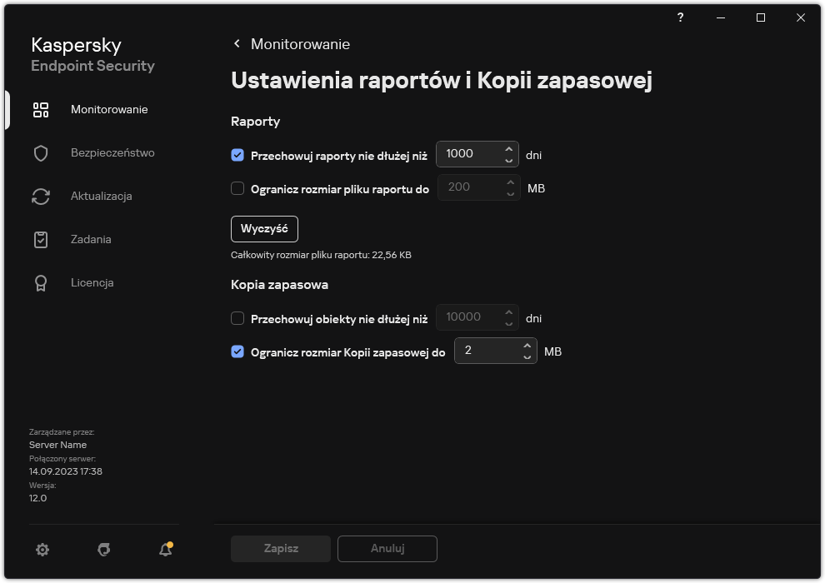Increase the 1000 dni value with upper arrow

[x=508, y=149]
